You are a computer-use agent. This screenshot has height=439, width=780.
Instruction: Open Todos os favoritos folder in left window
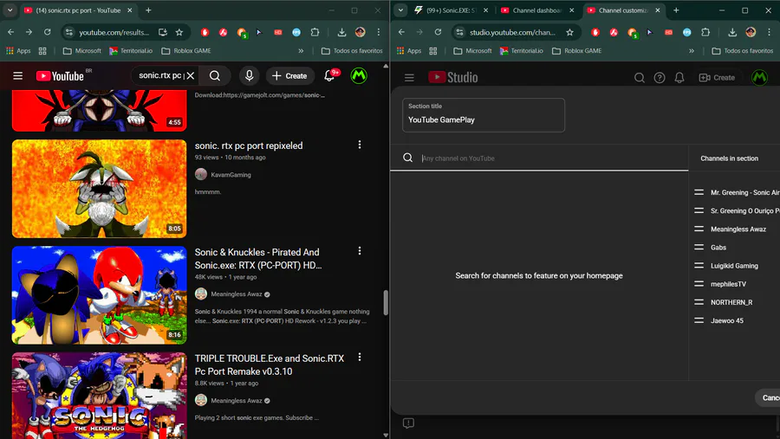(352, 51)
